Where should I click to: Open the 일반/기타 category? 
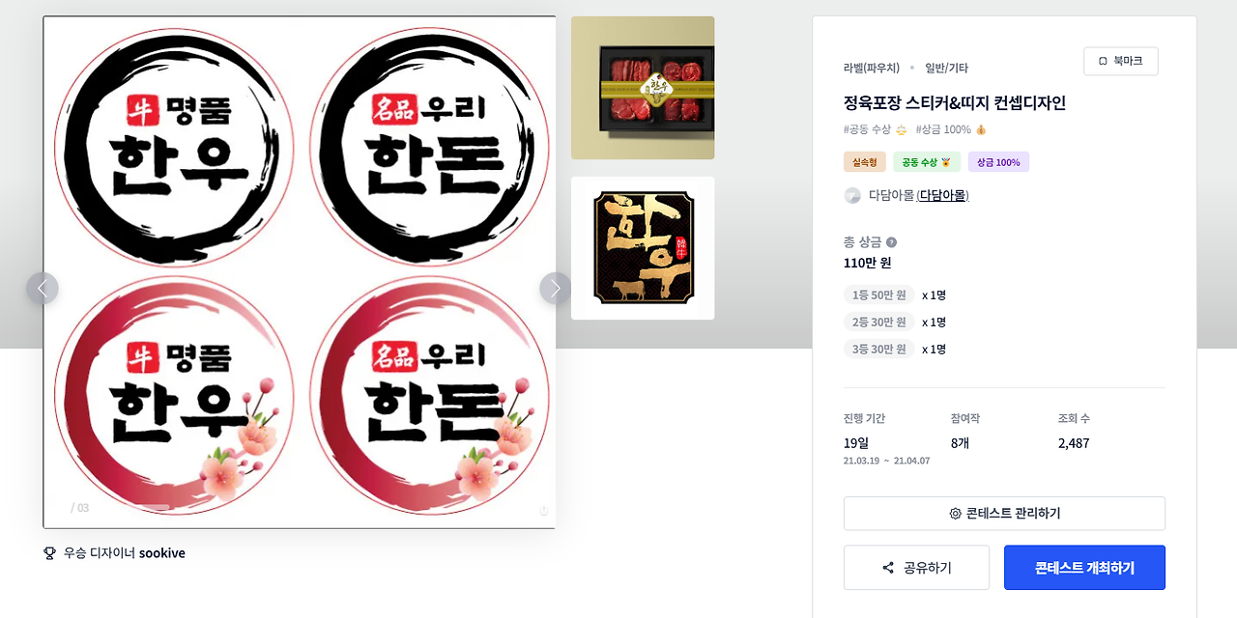(946, 68)
